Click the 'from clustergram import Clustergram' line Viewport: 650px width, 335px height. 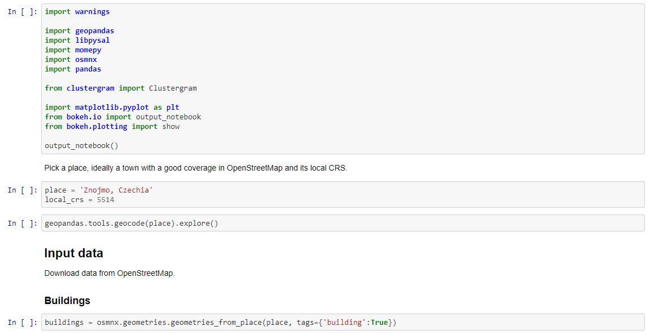tap(121, 88)
